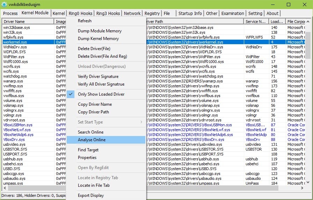The height and width of the screenshot is (200, 313).
Task: Select Analyse Online menu entry
Action: point(92,140)
